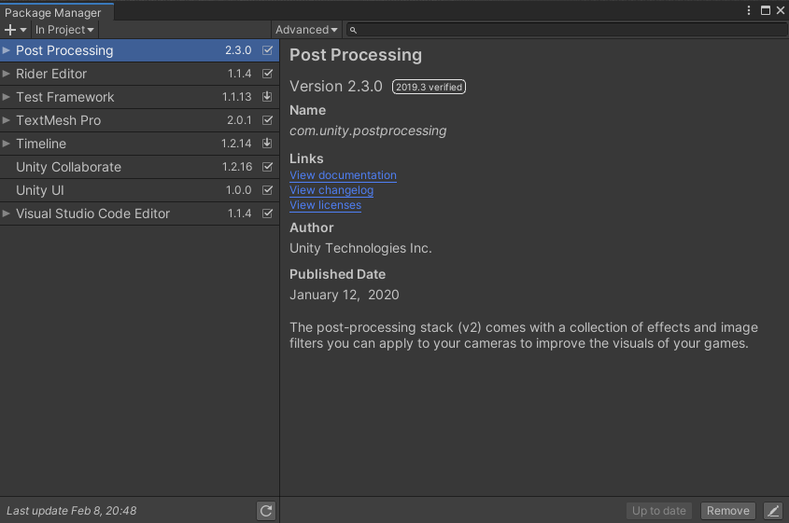Click the Rider Editor installed checkmark
Viewport: 789px width, 523px height.
(x=267, y=74)
